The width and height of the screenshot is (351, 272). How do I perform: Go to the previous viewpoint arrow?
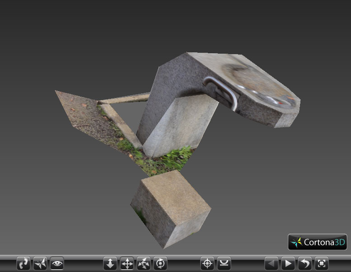point(271,263)
